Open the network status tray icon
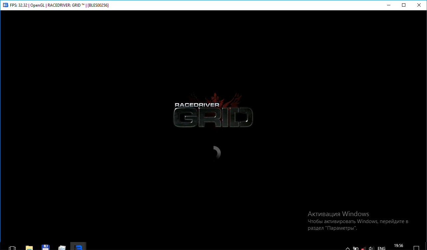 click(x=364, y=248)
